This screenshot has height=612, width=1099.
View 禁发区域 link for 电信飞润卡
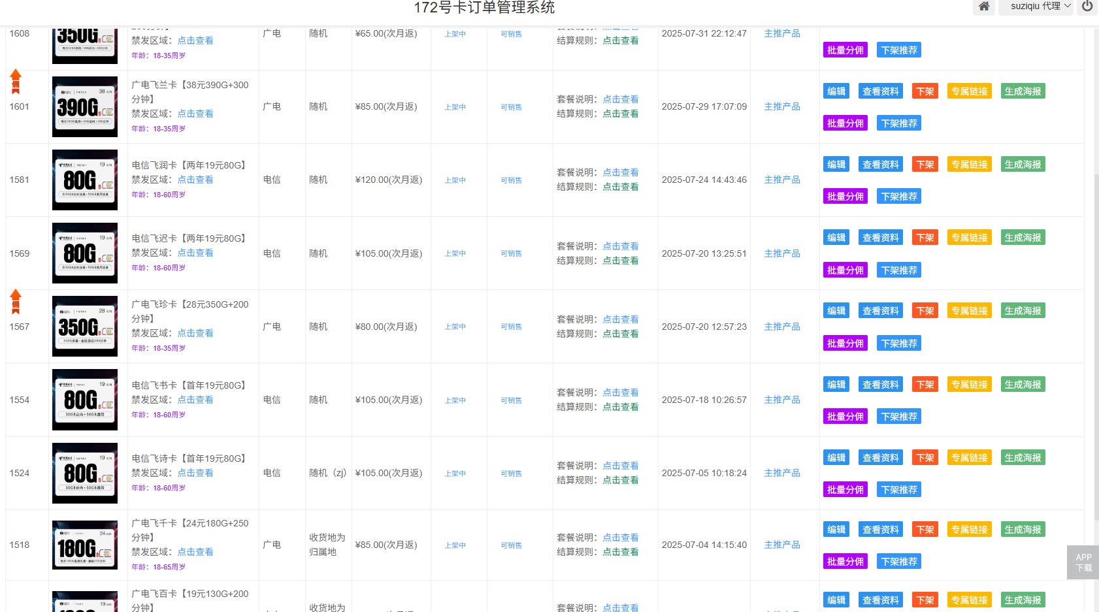tap(195, 180)
